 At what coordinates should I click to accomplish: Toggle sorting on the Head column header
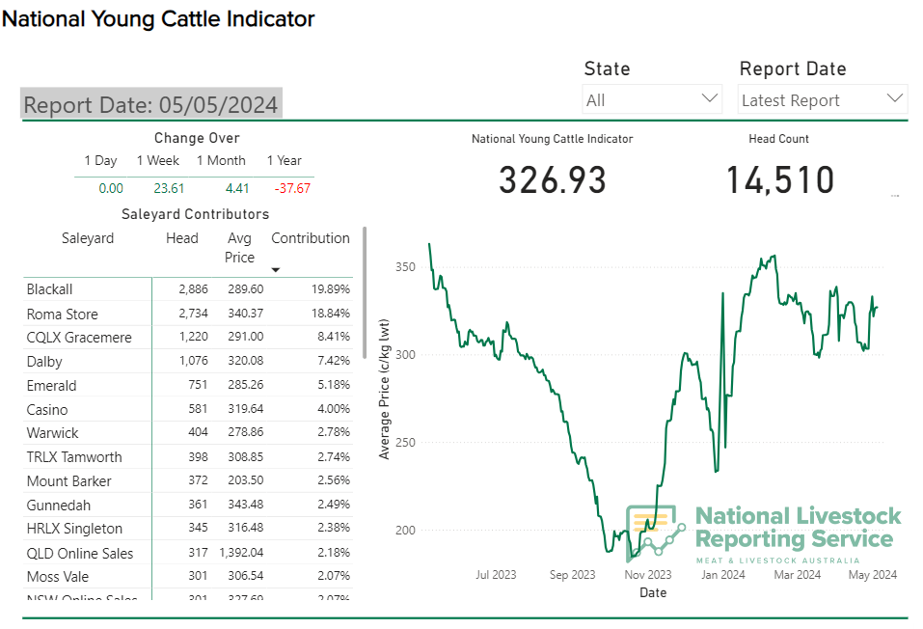click(x=182, y=238)
